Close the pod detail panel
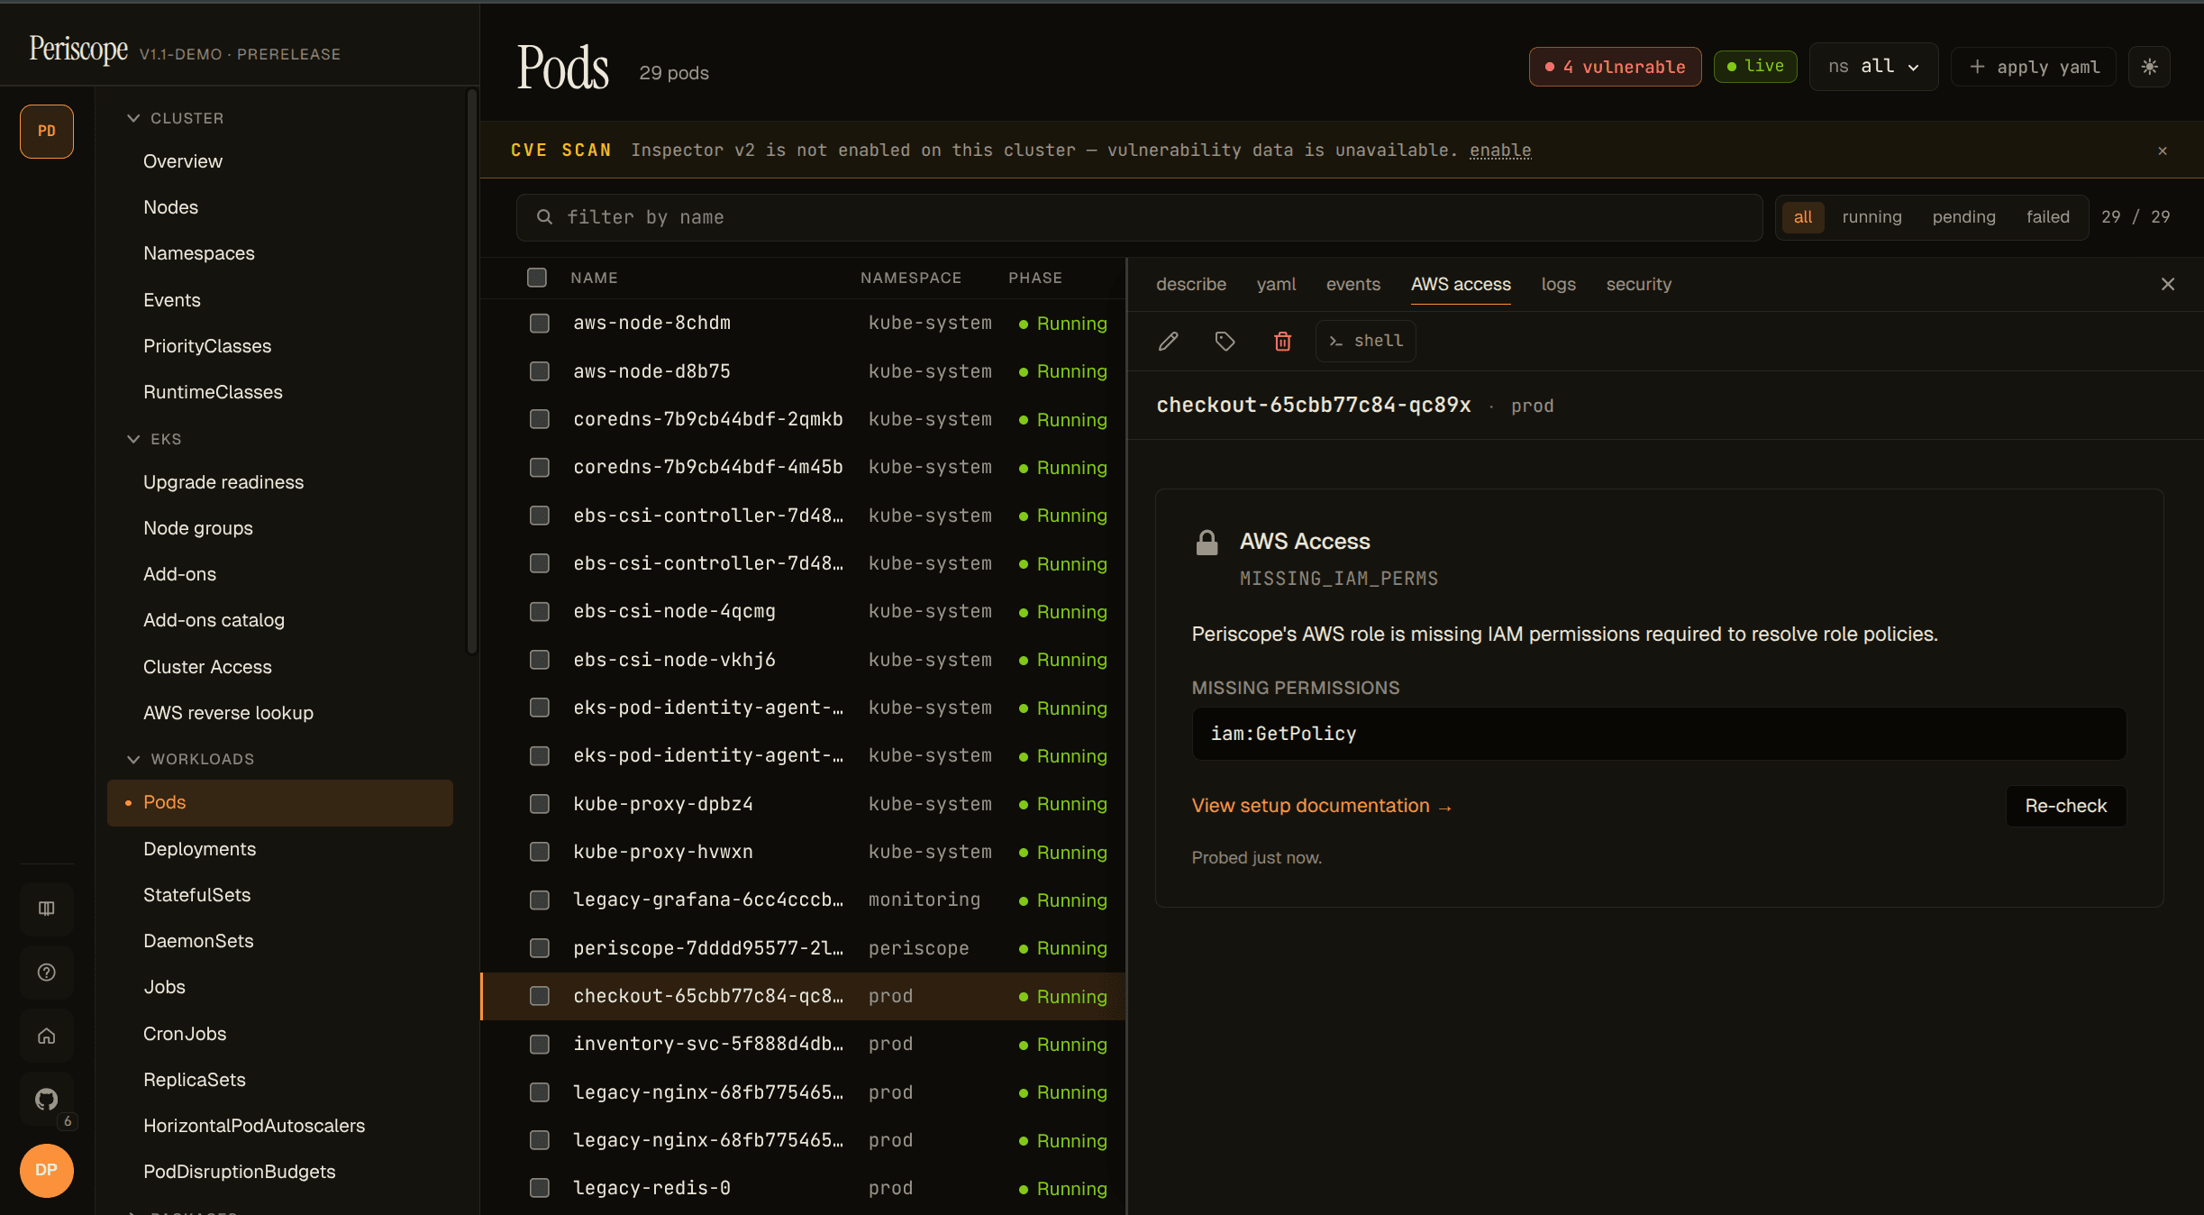Image resolution: width=2204 pixels, height=1215 pixels. [x=2168, y=285]
